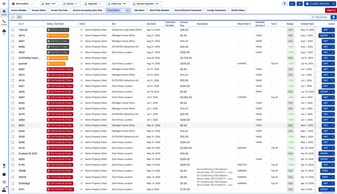This screenshot has width=337, height=194.
Task: Create a new Client Invoice
Action: click(x=318, y=4)
